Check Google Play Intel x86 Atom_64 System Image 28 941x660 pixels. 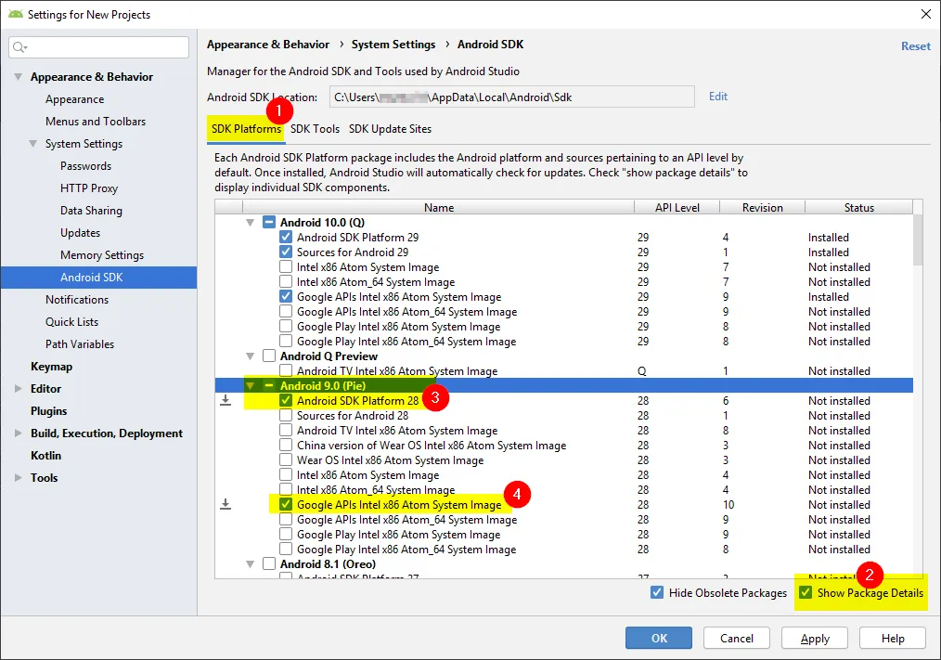click(286, 549)
